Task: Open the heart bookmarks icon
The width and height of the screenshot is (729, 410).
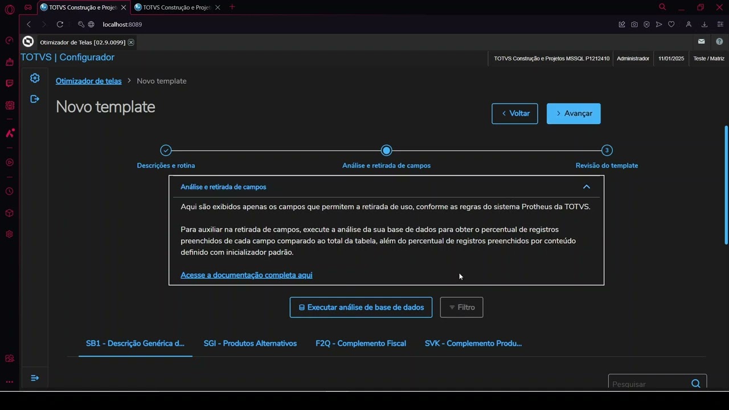Action: (671, 24)
